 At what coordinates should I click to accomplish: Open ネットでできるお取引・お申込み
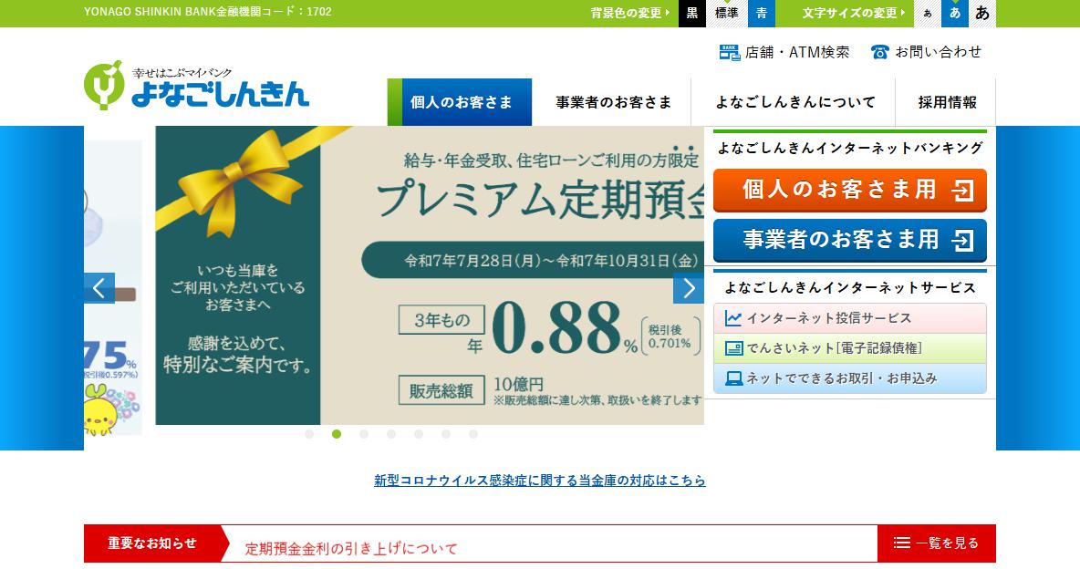[x=850, y=378]
